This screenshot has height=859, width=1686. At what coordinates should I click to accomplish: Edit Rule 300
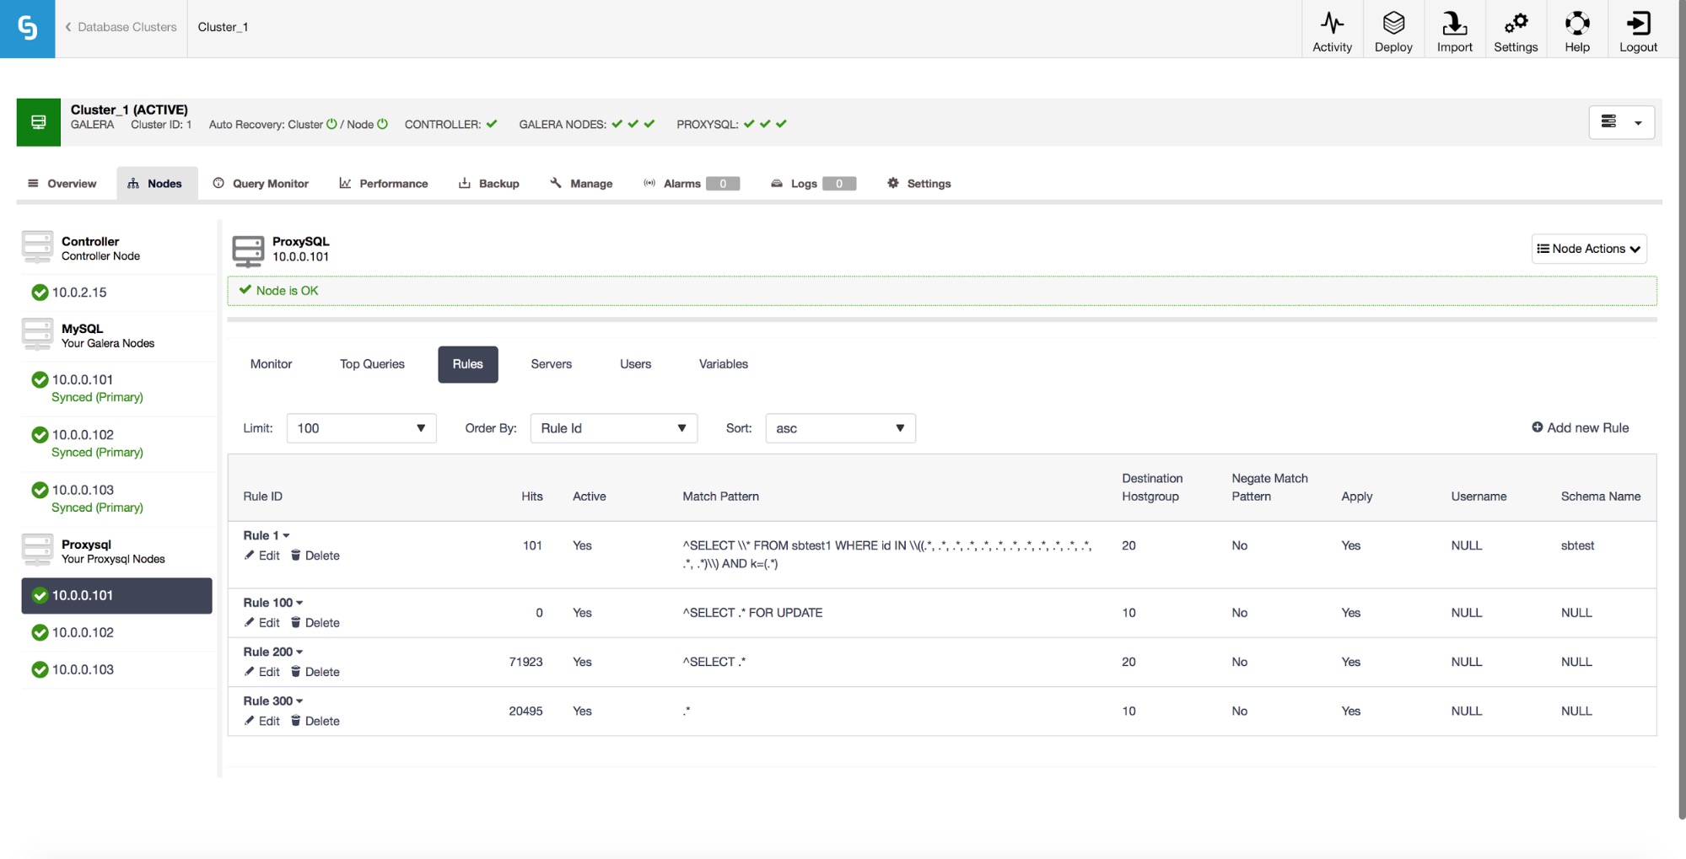pyautogui.click(x=262, y=721)
